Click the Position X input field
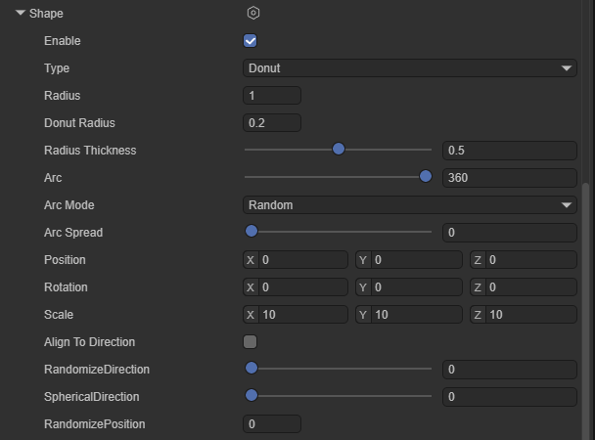This screenshot has height=440, width=595. pos(302,260)
